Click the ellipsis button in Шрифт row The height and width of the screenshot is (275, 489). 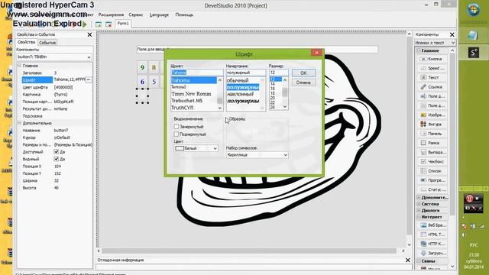pos(89,79)
